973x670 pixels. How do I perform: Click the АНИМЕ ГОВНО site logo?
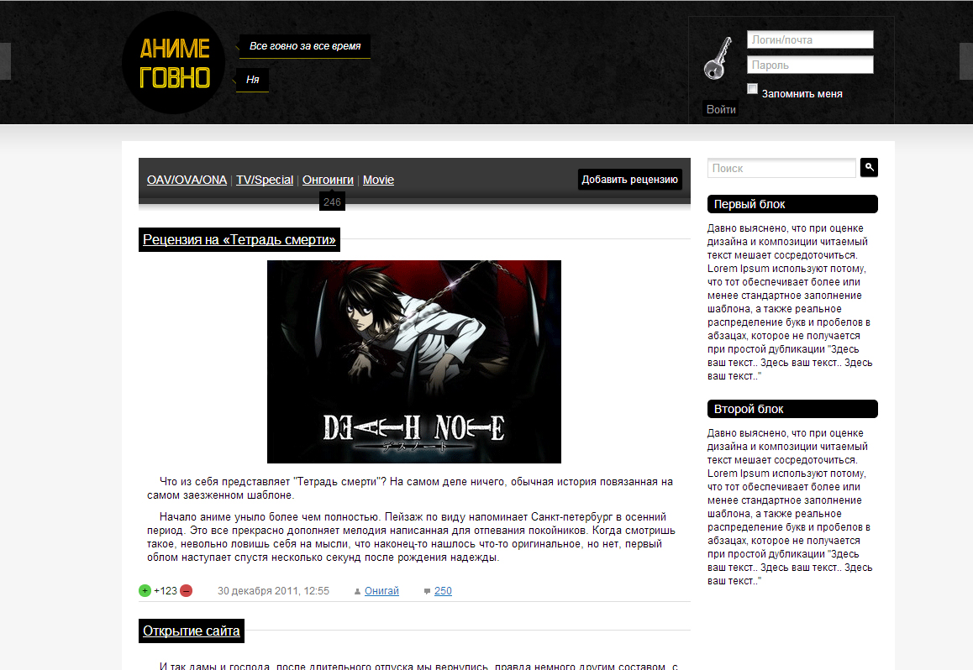coord(174,63)
